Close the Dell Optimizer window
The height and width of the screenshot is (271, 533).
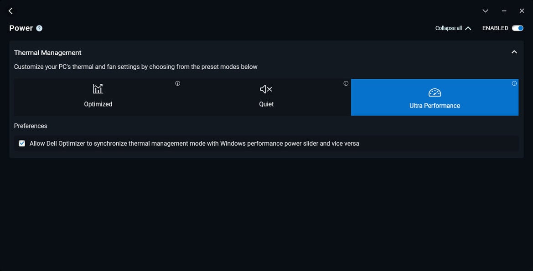tap(522, 11)
